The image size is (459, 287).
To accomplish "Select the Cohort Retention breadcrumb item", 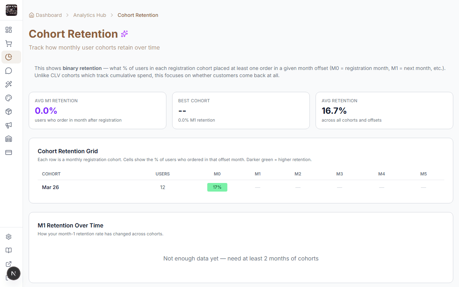I will click(138, 15).
